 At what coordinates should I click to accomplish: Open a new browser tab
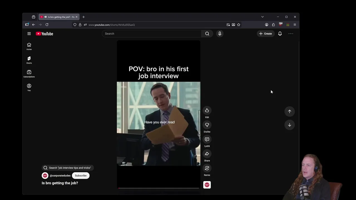pyautogui.click(x=83, y=17)
